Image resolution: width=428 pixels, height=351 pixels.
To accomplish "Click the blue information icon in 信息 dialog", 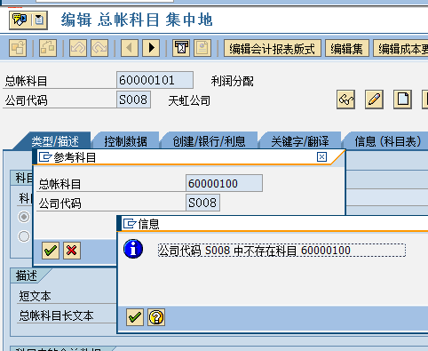I will (133, 249).
